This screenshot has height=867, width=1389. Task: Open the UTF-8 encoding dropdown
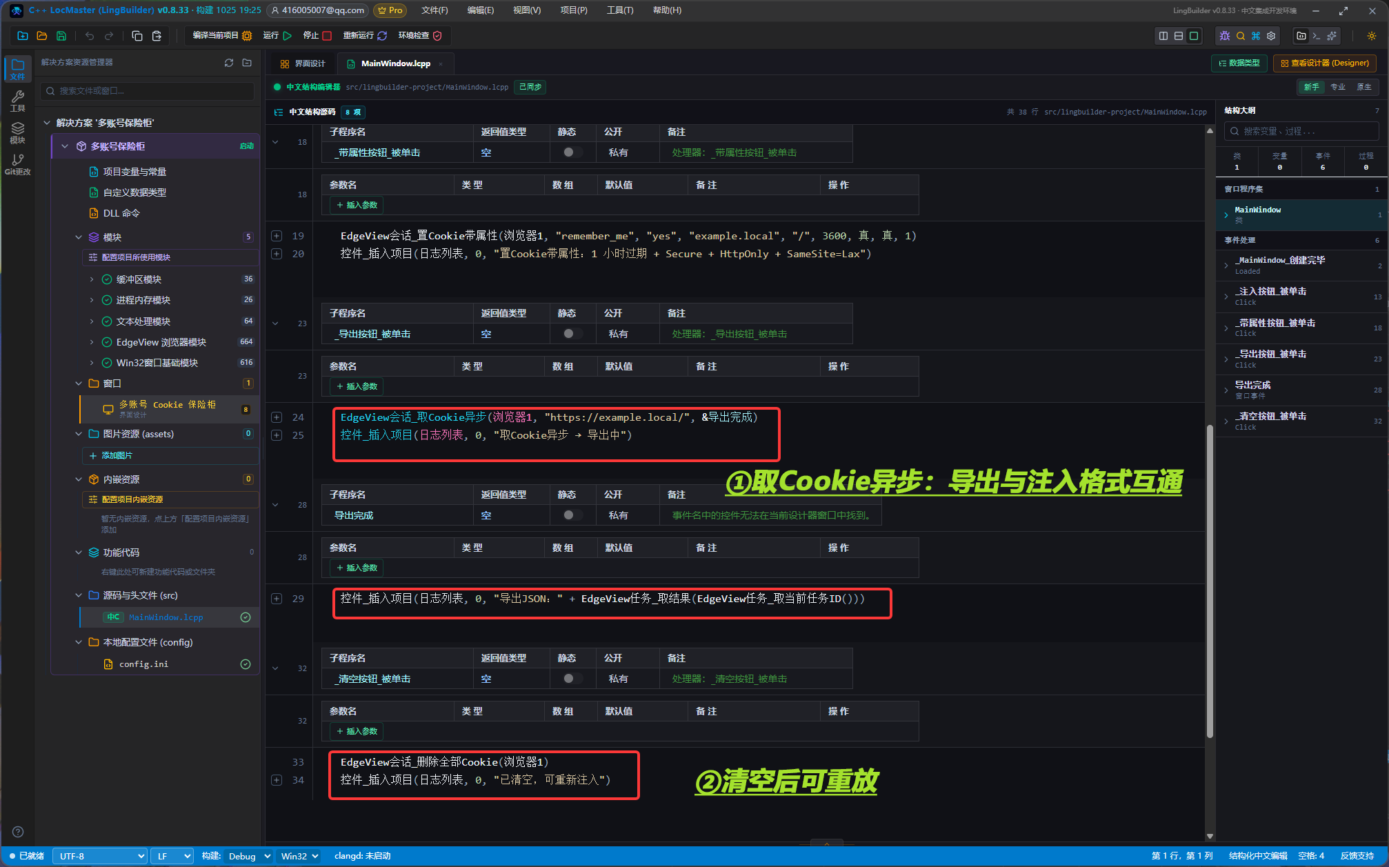coord(101,856)
